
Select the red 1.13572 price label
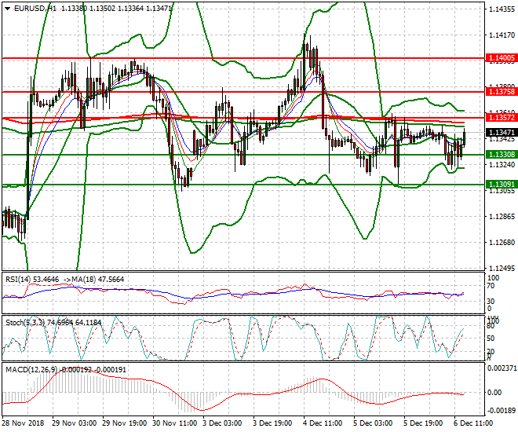click(501, 118)
